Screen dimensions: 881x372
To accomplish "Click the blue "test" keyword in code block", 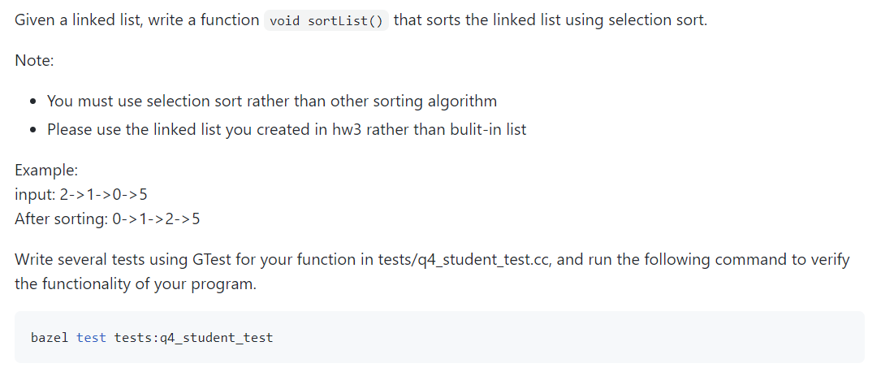I will [91, 338].
